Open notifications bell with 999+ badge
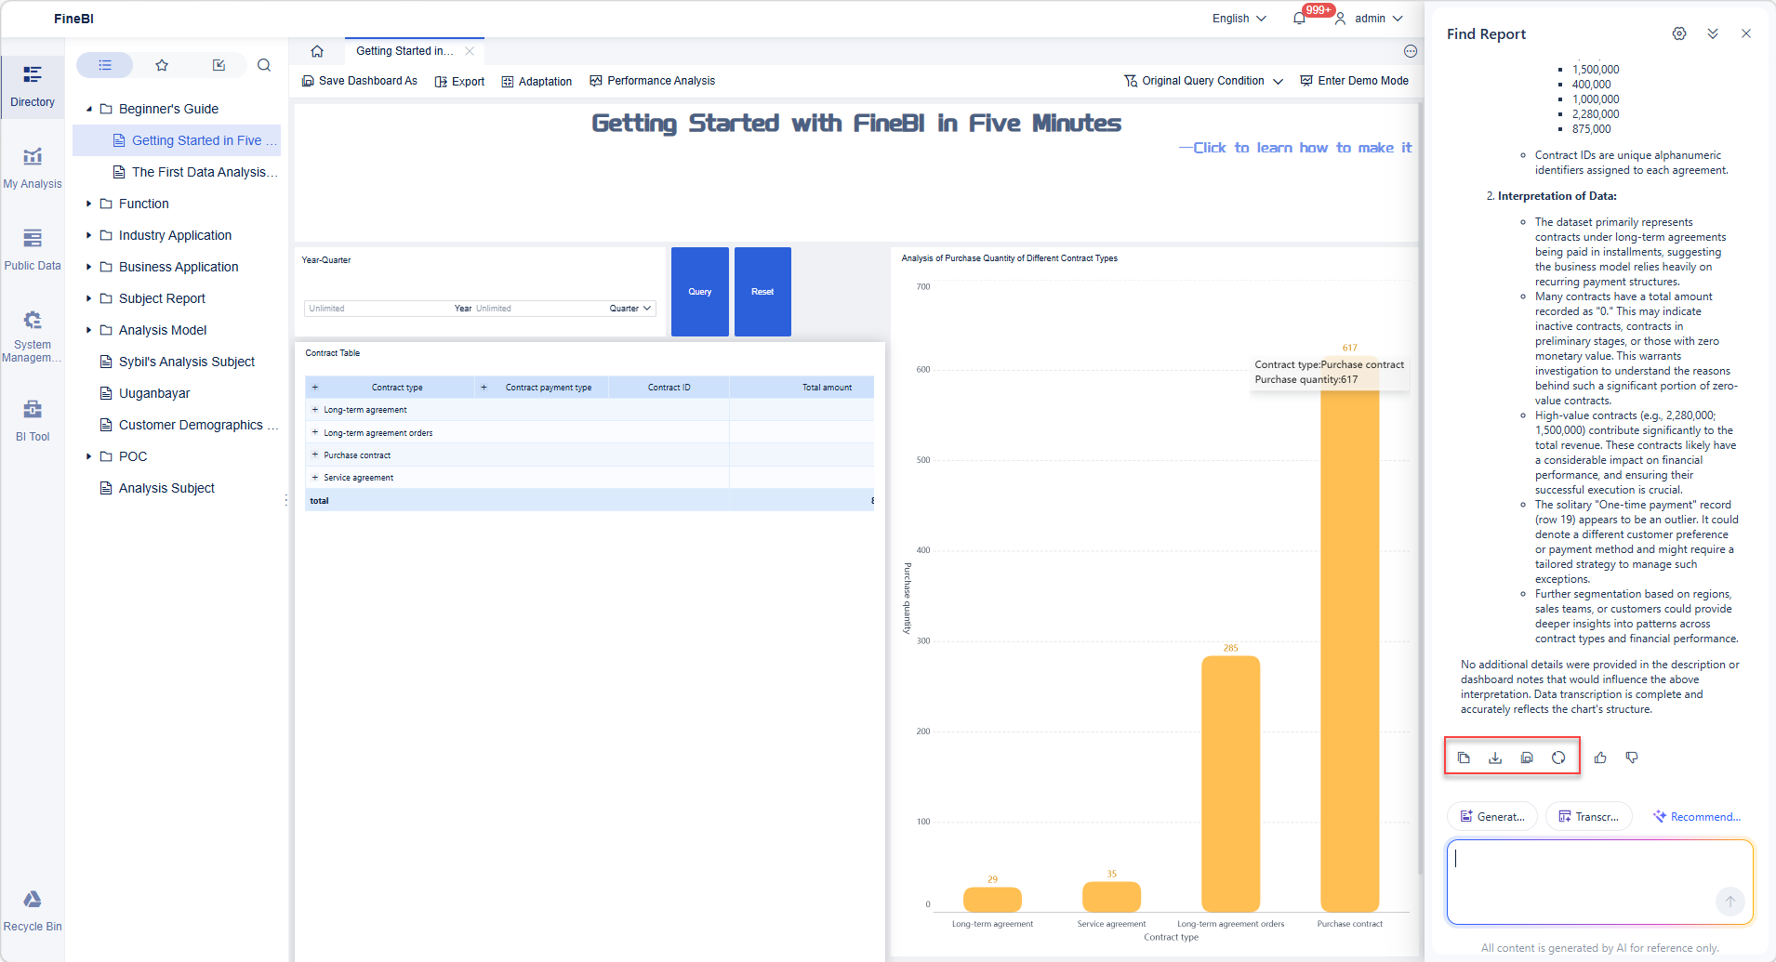Image resolution: width=1776 pixels, height=962 pixels. [1299, 19]
